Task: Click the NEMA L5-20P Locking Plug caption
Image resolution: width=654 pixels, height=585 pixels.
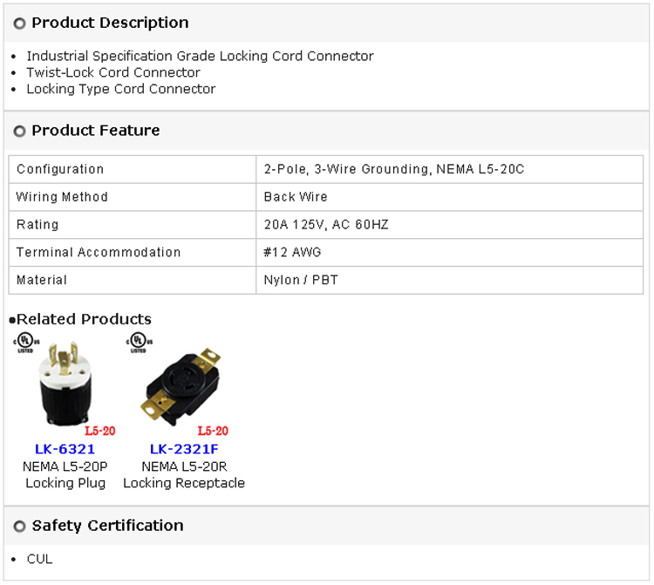Action: [65, 475]
